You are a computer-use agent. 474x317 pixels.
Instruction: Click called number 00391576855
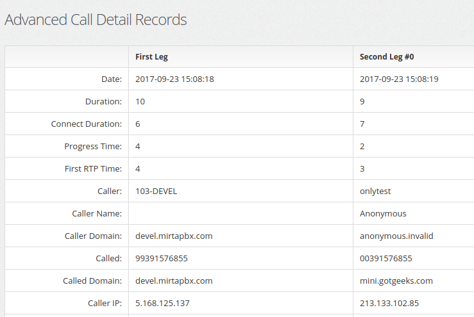(x=385, y=259)
